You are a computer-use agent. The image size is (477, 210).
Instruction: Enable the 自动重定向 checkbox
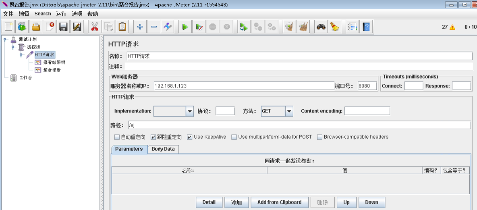[x=117, y=137]
